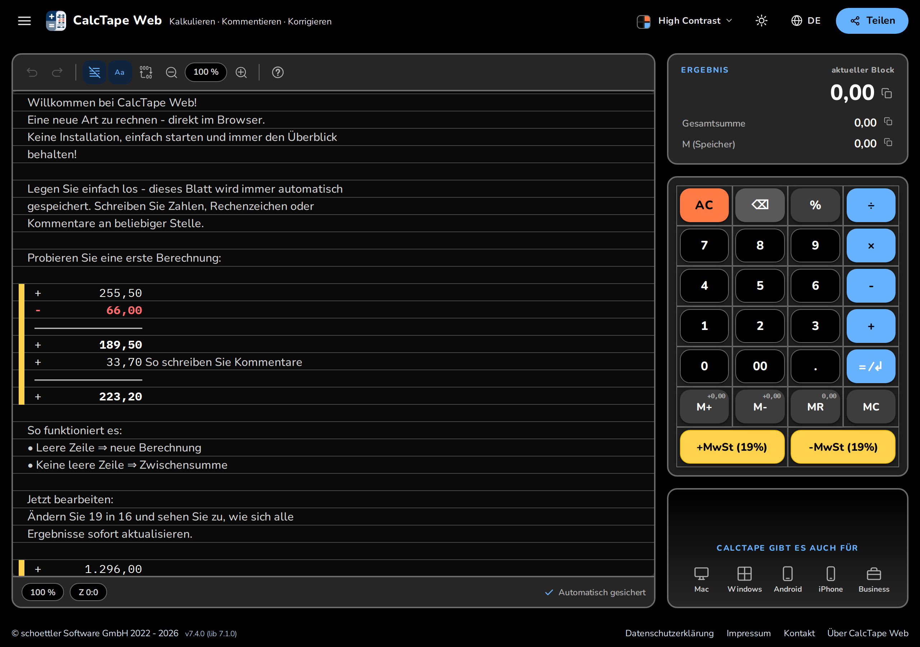Click the multiply operator key
This screenshot has width=920, height=647.
[x=871, y=246]
